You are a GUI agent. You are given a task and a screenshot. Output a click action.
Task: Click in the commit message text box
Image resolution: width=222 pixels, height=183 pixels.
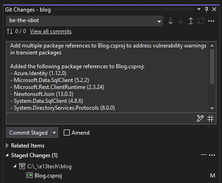pyautogui.click(x=108, y=77)
